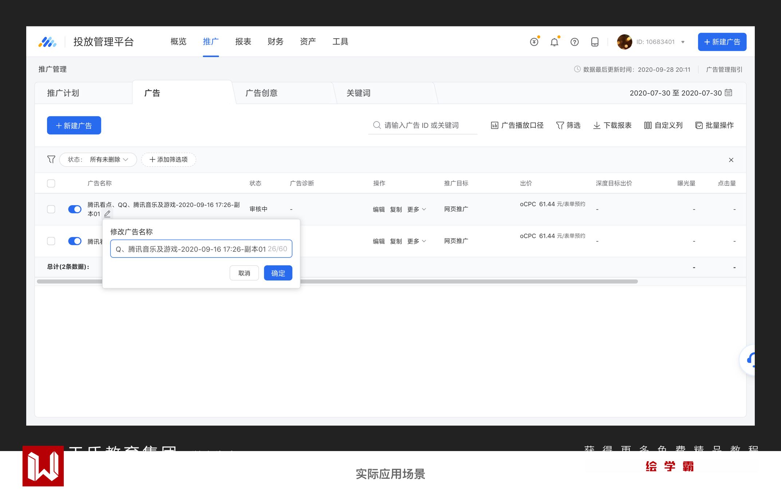
Task: Open the date range calendar icon
Action: pyautogui.click(x=729, y=93)
